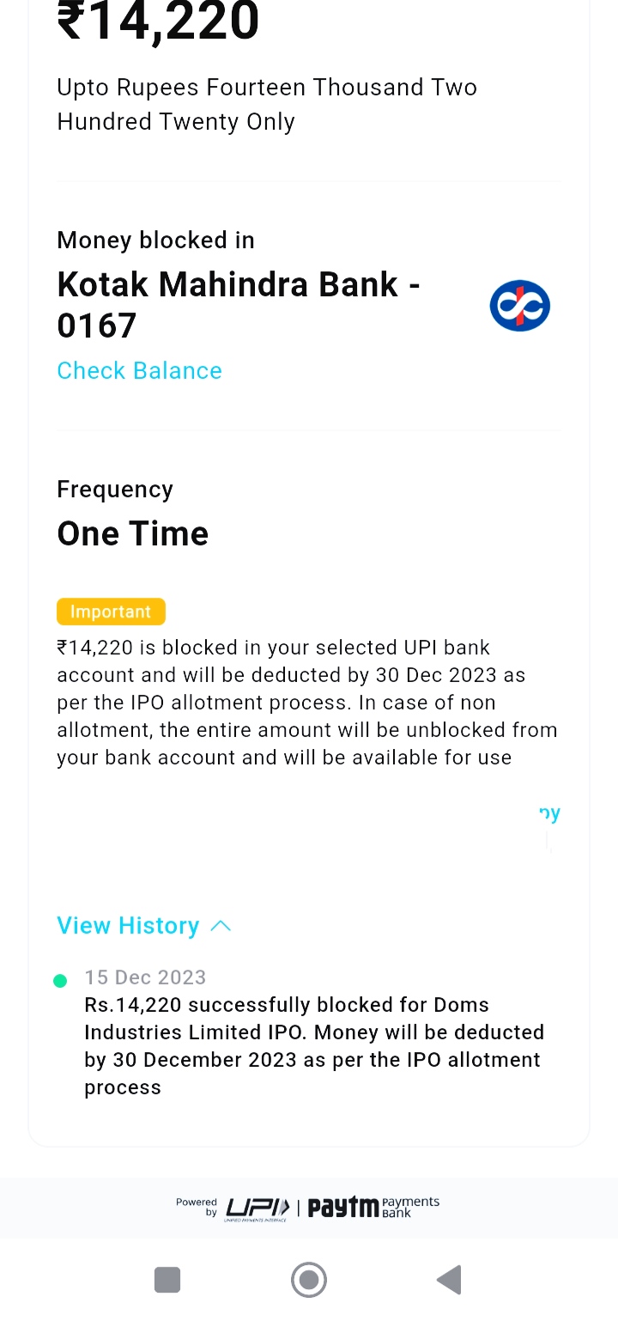618x1321 pixels.
Task: Open recent apps with the square button
Action: (x=167, y=1280)
